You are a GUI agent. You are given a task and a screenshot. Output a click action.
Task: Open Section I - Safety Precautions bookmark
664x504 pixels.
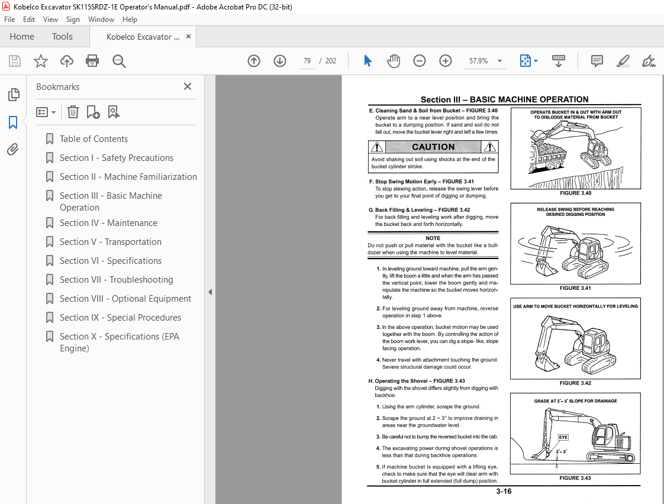point(117,158)
